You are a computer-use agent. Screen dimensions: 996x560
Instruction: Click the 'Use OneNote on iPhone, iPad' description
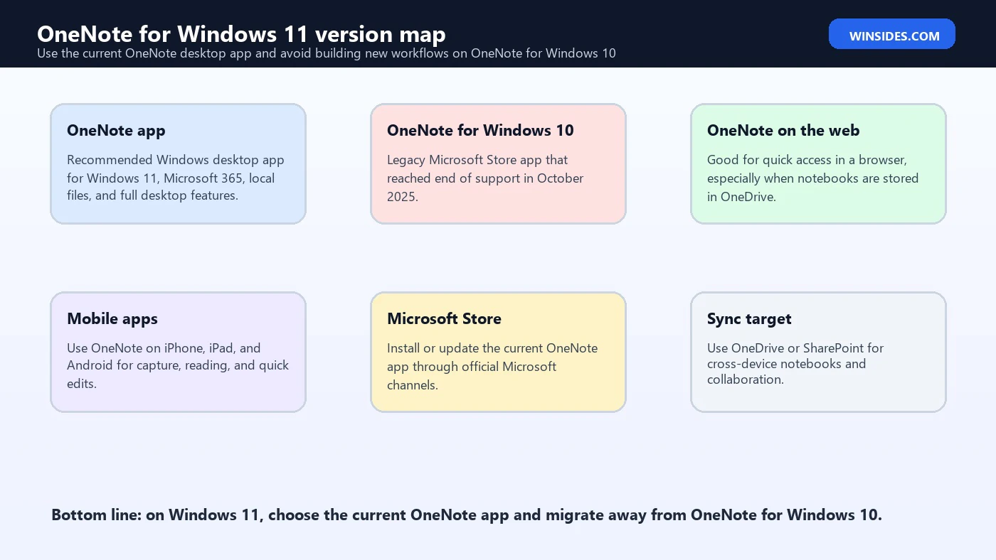pyautogui.click(x=178, y=365)
